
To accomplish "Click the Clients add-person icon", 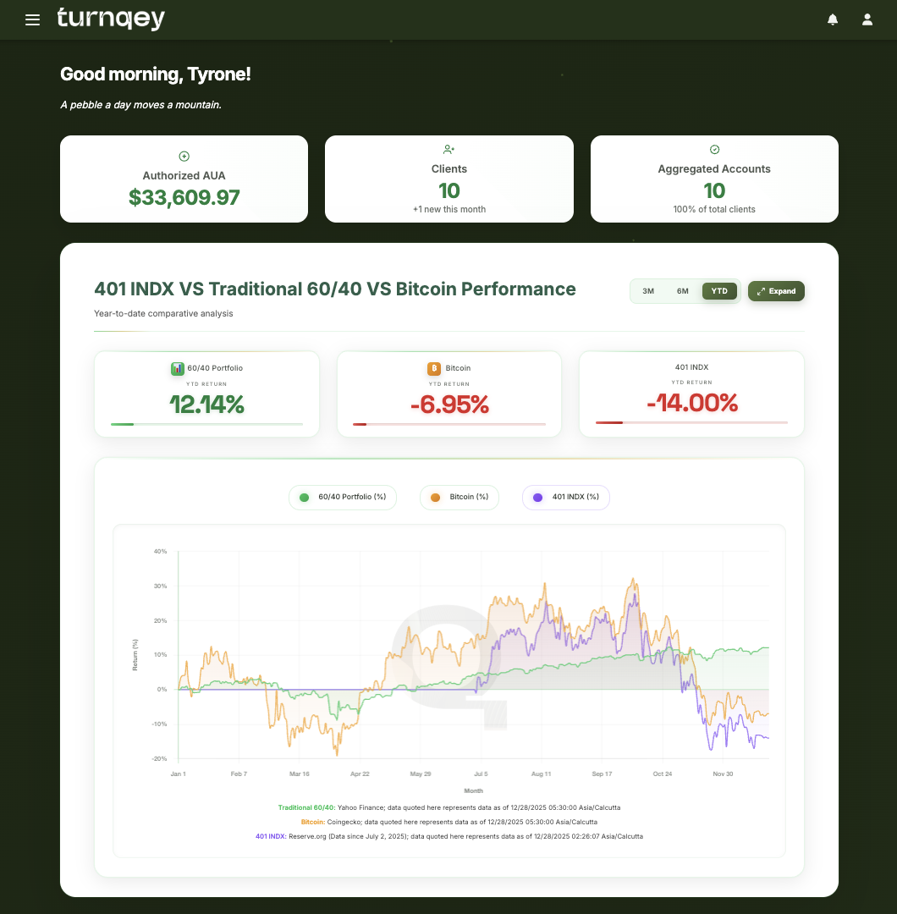I will (x=449, y=150).
